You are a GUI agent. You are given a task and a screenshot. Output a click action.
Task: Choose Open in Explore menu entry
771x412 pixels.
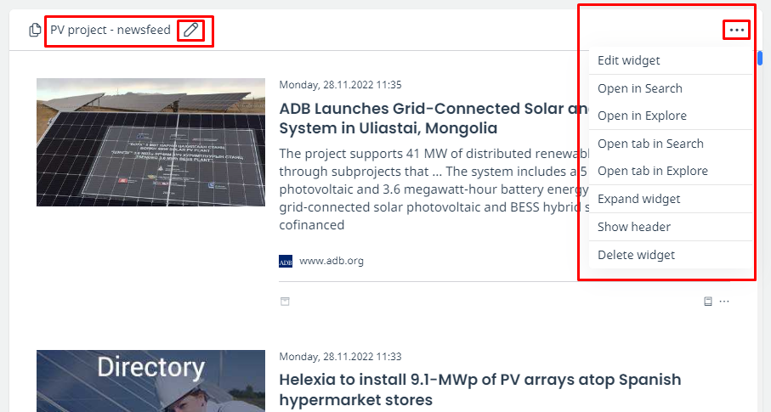[642, 116]
